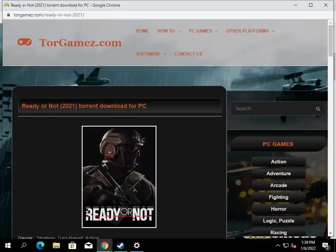
Task: Click the padlock icon in address bar
Action: pyautogui.click(x=9, y=15)
